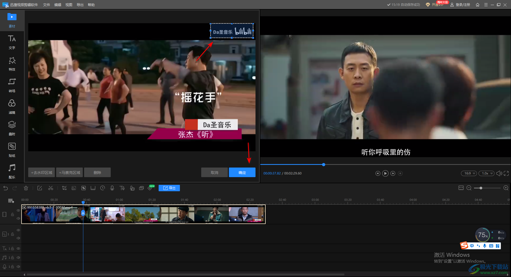Open the 转场 transitions panel
The width and height of the screenshot is (511, 277).
pos(12,85)
